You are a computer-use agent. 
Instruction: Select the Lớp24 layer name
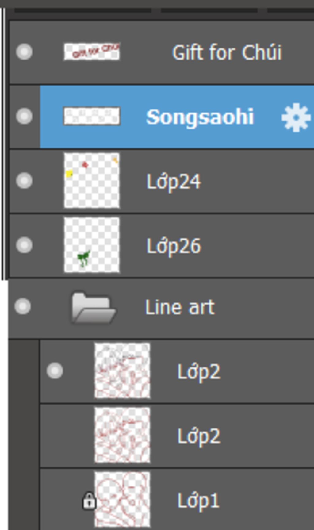[174, 182]
